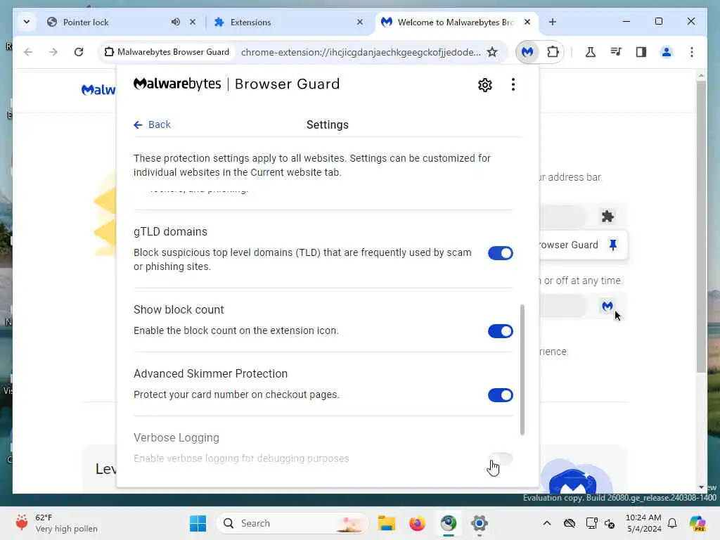Enable the Verbose Logging toggle
The width and height of the screenshot is (720, 540).
coord(500,458)
